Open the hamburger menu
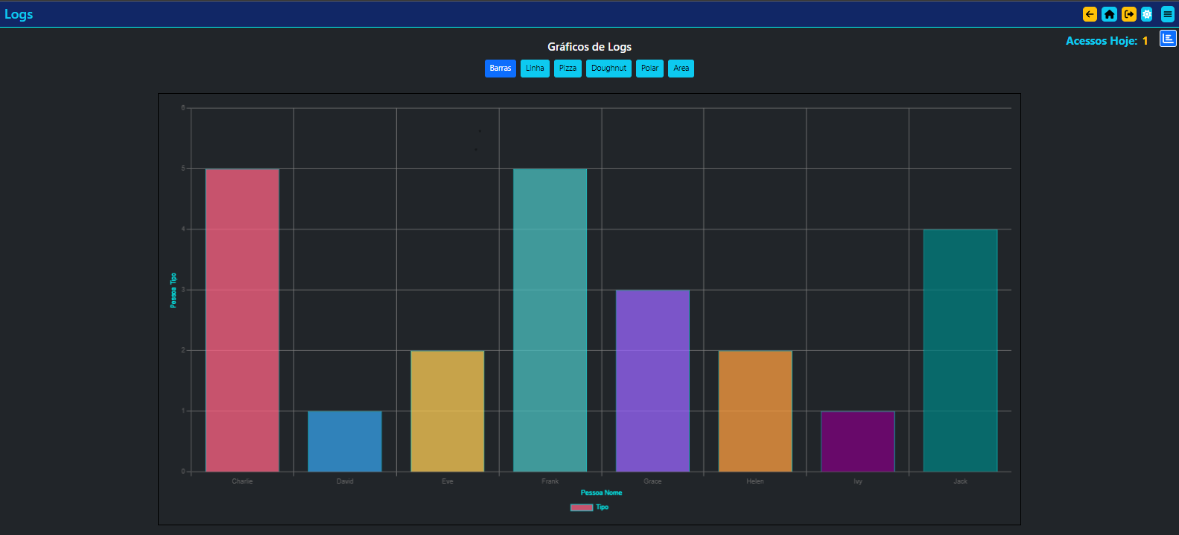 (1167, 14)
